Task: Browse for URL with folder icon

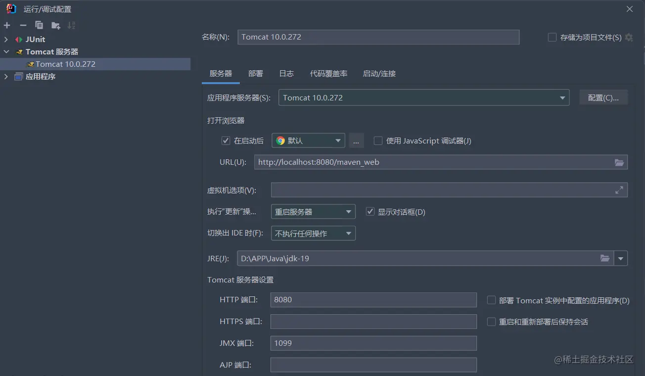Action: click(x=619, y=162)
